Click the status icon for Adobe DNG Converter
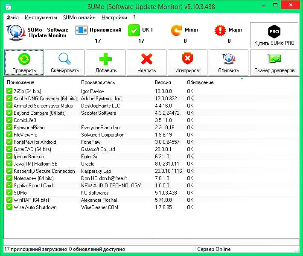 pos(9,98)
